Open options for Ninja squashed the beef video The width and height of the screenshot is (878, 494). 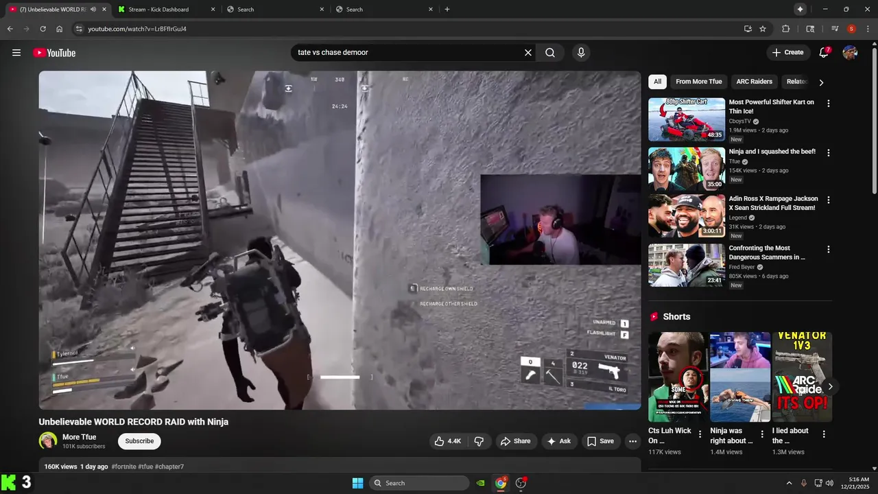click(828, 153)
